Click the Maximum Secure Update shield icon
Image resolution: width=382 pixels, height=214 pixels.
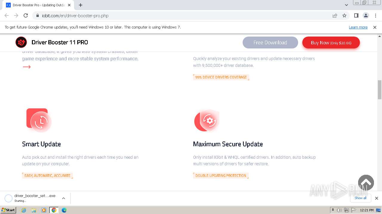tap(207, 120)
